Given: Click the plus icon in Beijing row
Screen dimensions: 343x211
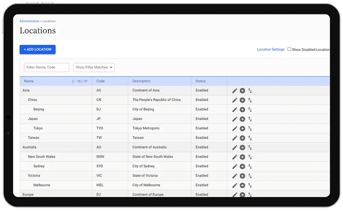Looking at the screenshot, I should [x=242, y=110].
